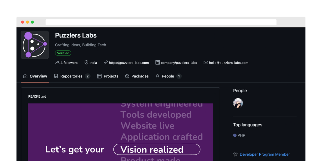Click the PHP language color dot
The height and width of the screenshot is (161, 322).
click(x=235, y=135)
